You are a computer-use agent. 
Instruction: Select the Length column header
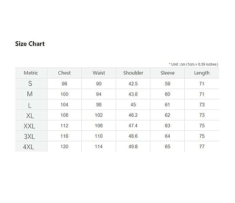pyautogui.click(x=202, y=73)
